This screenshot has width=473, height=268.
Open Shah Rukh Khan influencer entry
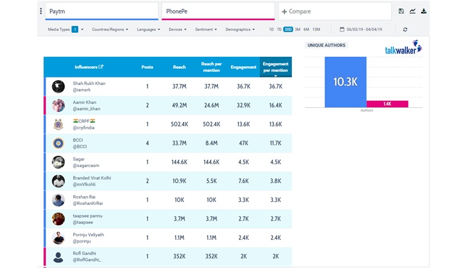(88, 83)
